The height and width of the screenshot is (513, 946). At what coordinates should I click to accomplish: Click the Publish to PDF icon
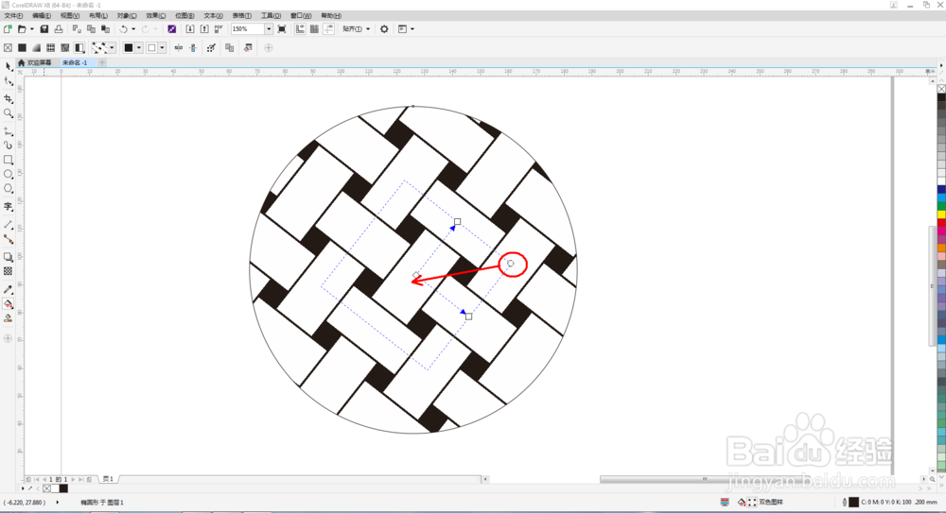point(219,29)
